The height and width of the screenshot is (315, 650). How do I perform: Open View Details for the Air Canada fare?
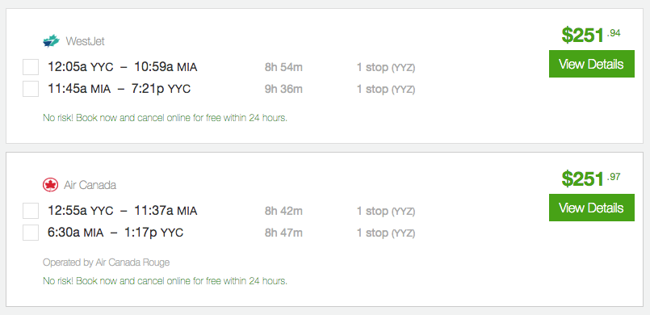point(592,208)
